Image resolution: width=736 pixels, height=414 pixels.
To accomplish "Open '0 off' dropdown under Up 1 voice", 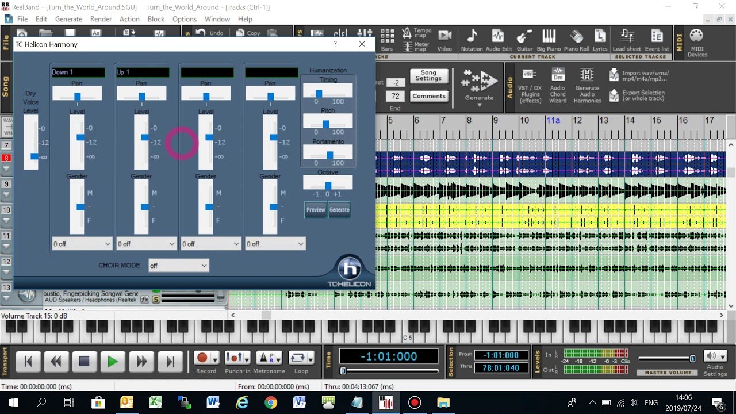I will coord(146,244).
